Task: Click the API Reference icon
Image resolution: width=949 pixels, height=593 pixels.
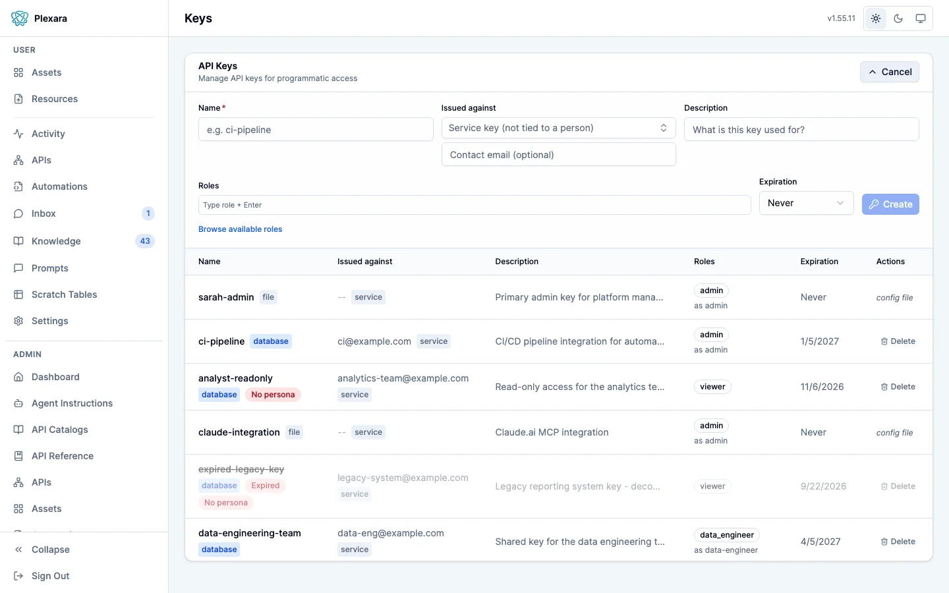Action: coord(18,456)
